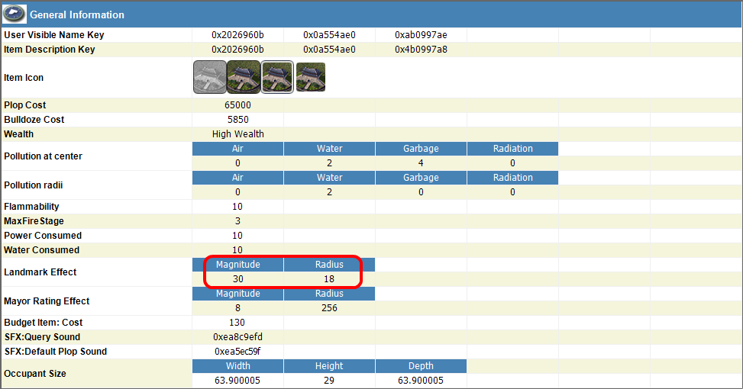Image resolution: width=743 pixels, height=389 pixels.
Task: Click Landmark Effect Radius header
Action: coord(329,265)
